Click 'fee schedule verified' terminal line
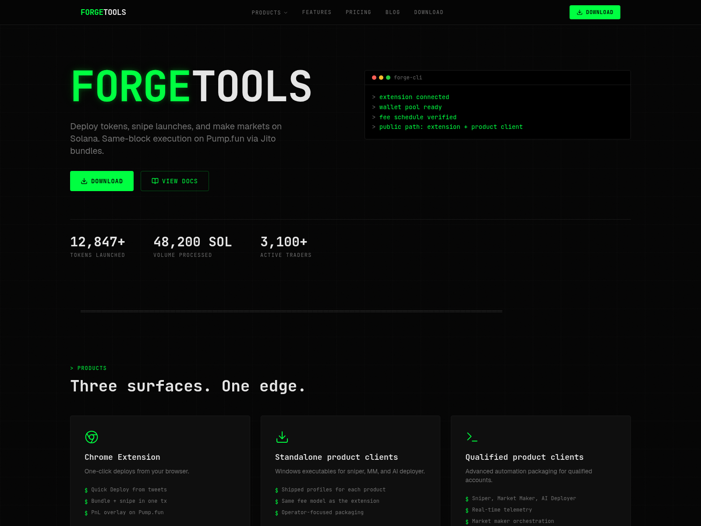The height and width of the screenshot is (526, 701). click(418, 117)
